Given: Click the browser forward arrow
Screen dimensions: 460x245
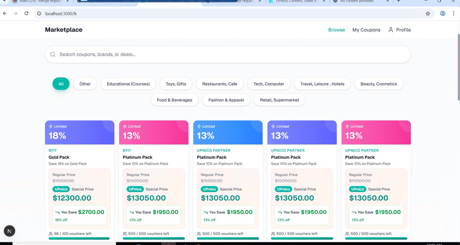Looking at the screenshot, I should [x=15, y=13].
